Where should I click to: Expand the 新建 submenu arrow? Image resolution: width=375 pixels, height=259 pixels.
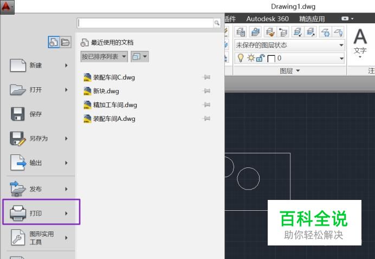click(67, 65)
